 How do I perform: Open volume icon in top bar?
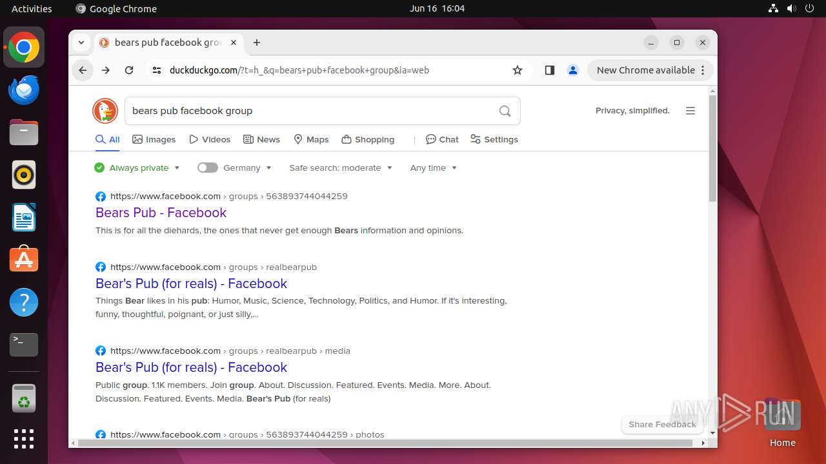[x=791, y=8]
